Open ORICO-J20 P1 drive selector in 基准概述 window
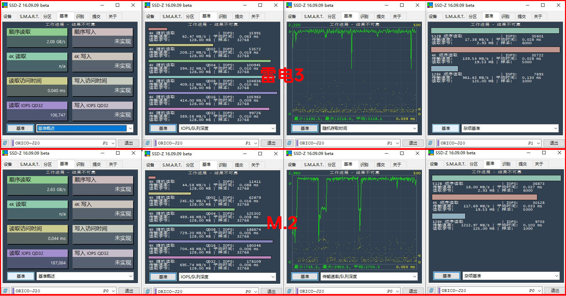The image size is (566, 296). tap(64, 143)
